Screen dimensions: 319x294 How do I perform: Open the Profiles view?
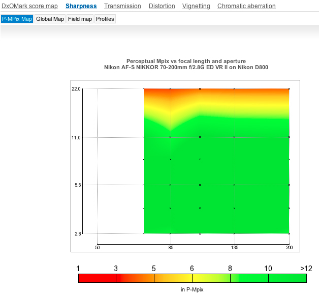point(105,19)
